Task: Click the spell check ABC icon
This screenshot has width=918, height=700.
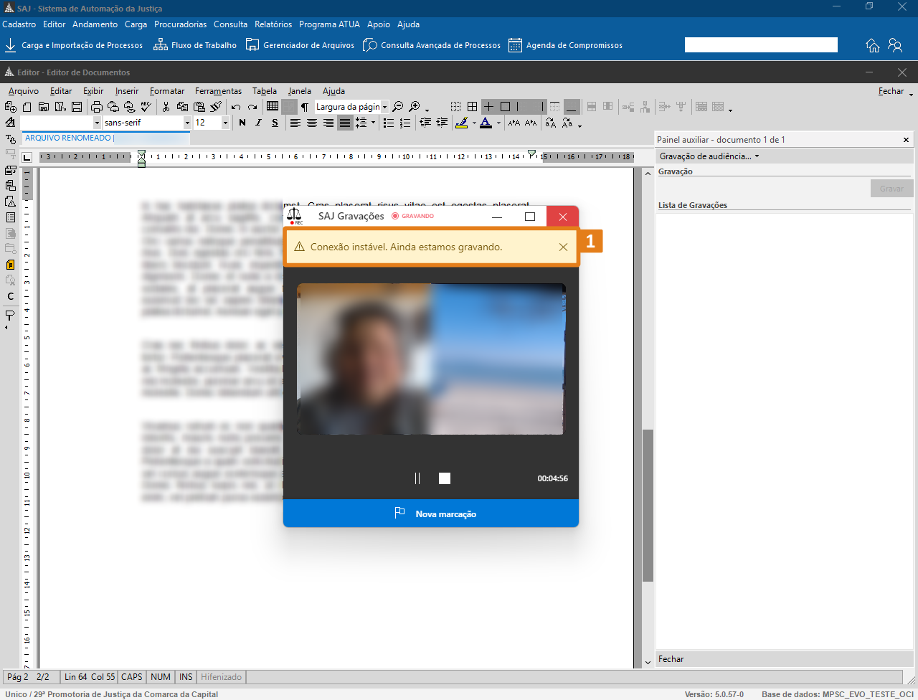Action: click(146, 107)
